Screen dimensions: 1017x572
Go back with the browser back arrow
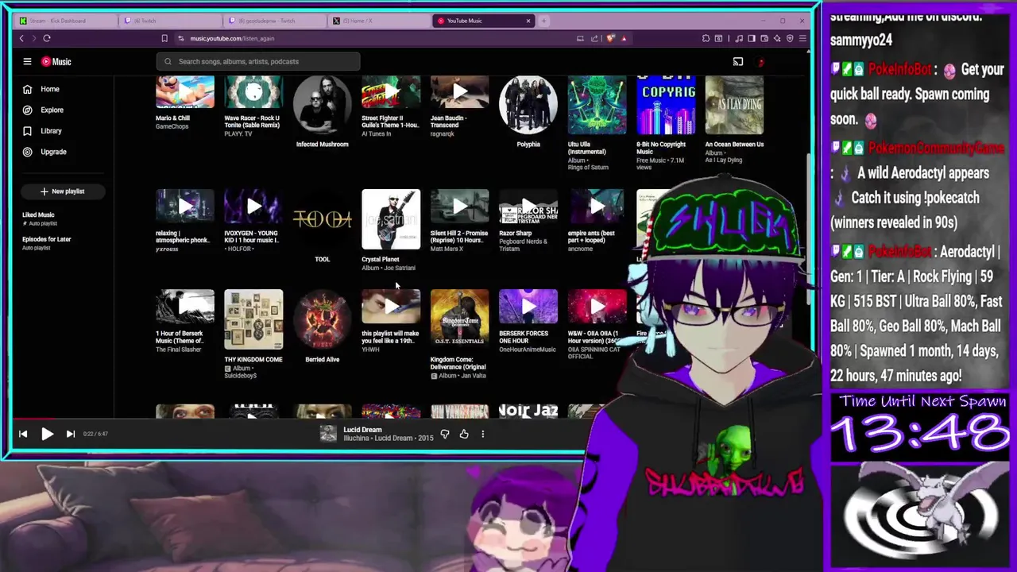(21, 38)
